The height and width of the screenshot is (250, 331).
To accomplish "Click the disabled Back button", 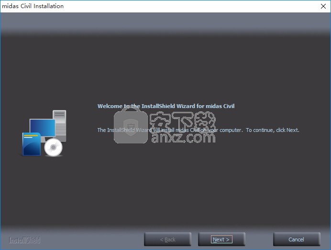I will (167, 239).
